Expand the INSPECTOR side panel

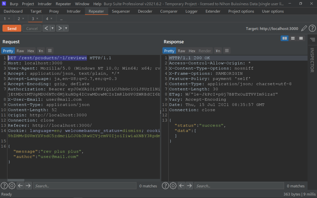click(x=312, y=60)
